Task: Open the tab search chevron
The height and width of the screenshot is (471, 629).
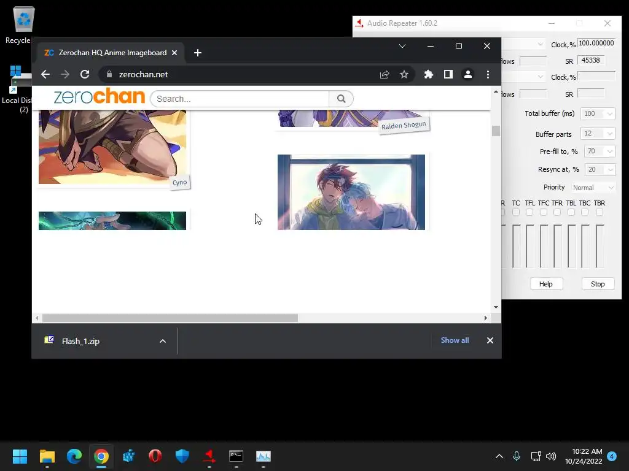Action: click(402, 46)
